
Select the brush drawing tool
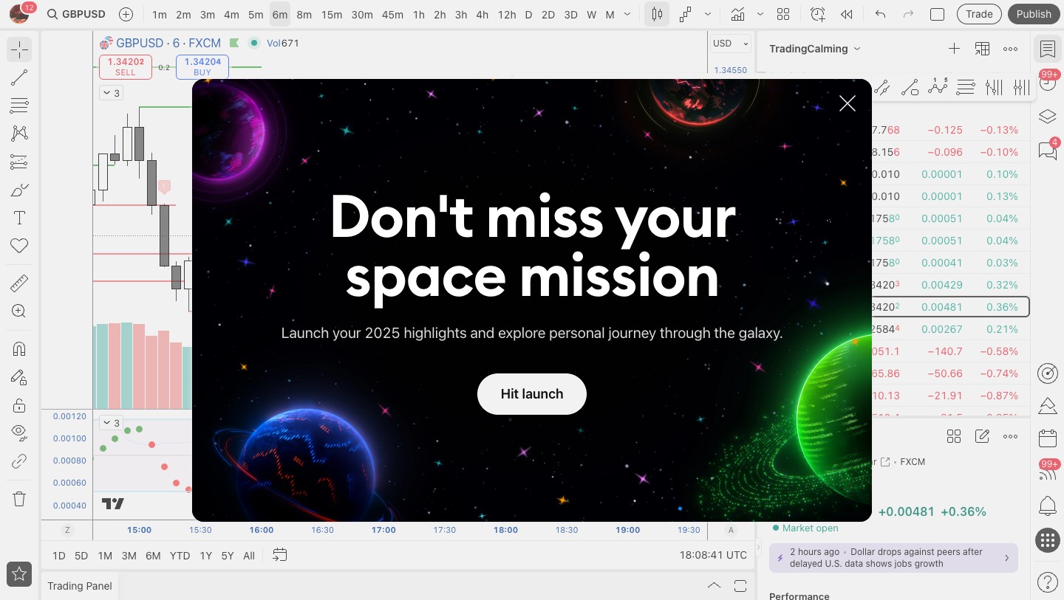19,190
